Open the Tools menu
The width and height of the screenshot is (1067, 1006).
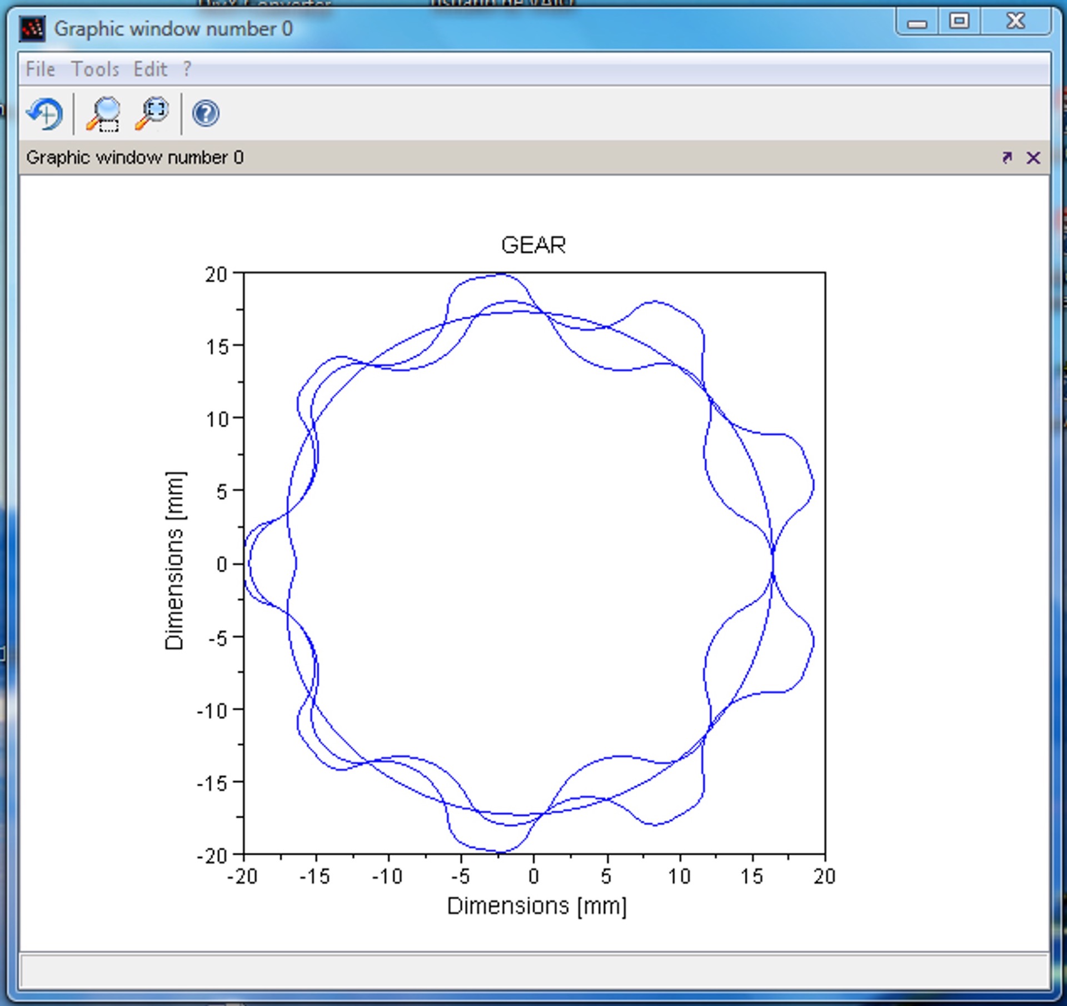tap(95, 69)
